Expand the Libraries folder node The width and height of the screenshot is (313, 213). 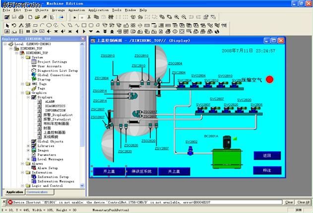pos(28,146)
